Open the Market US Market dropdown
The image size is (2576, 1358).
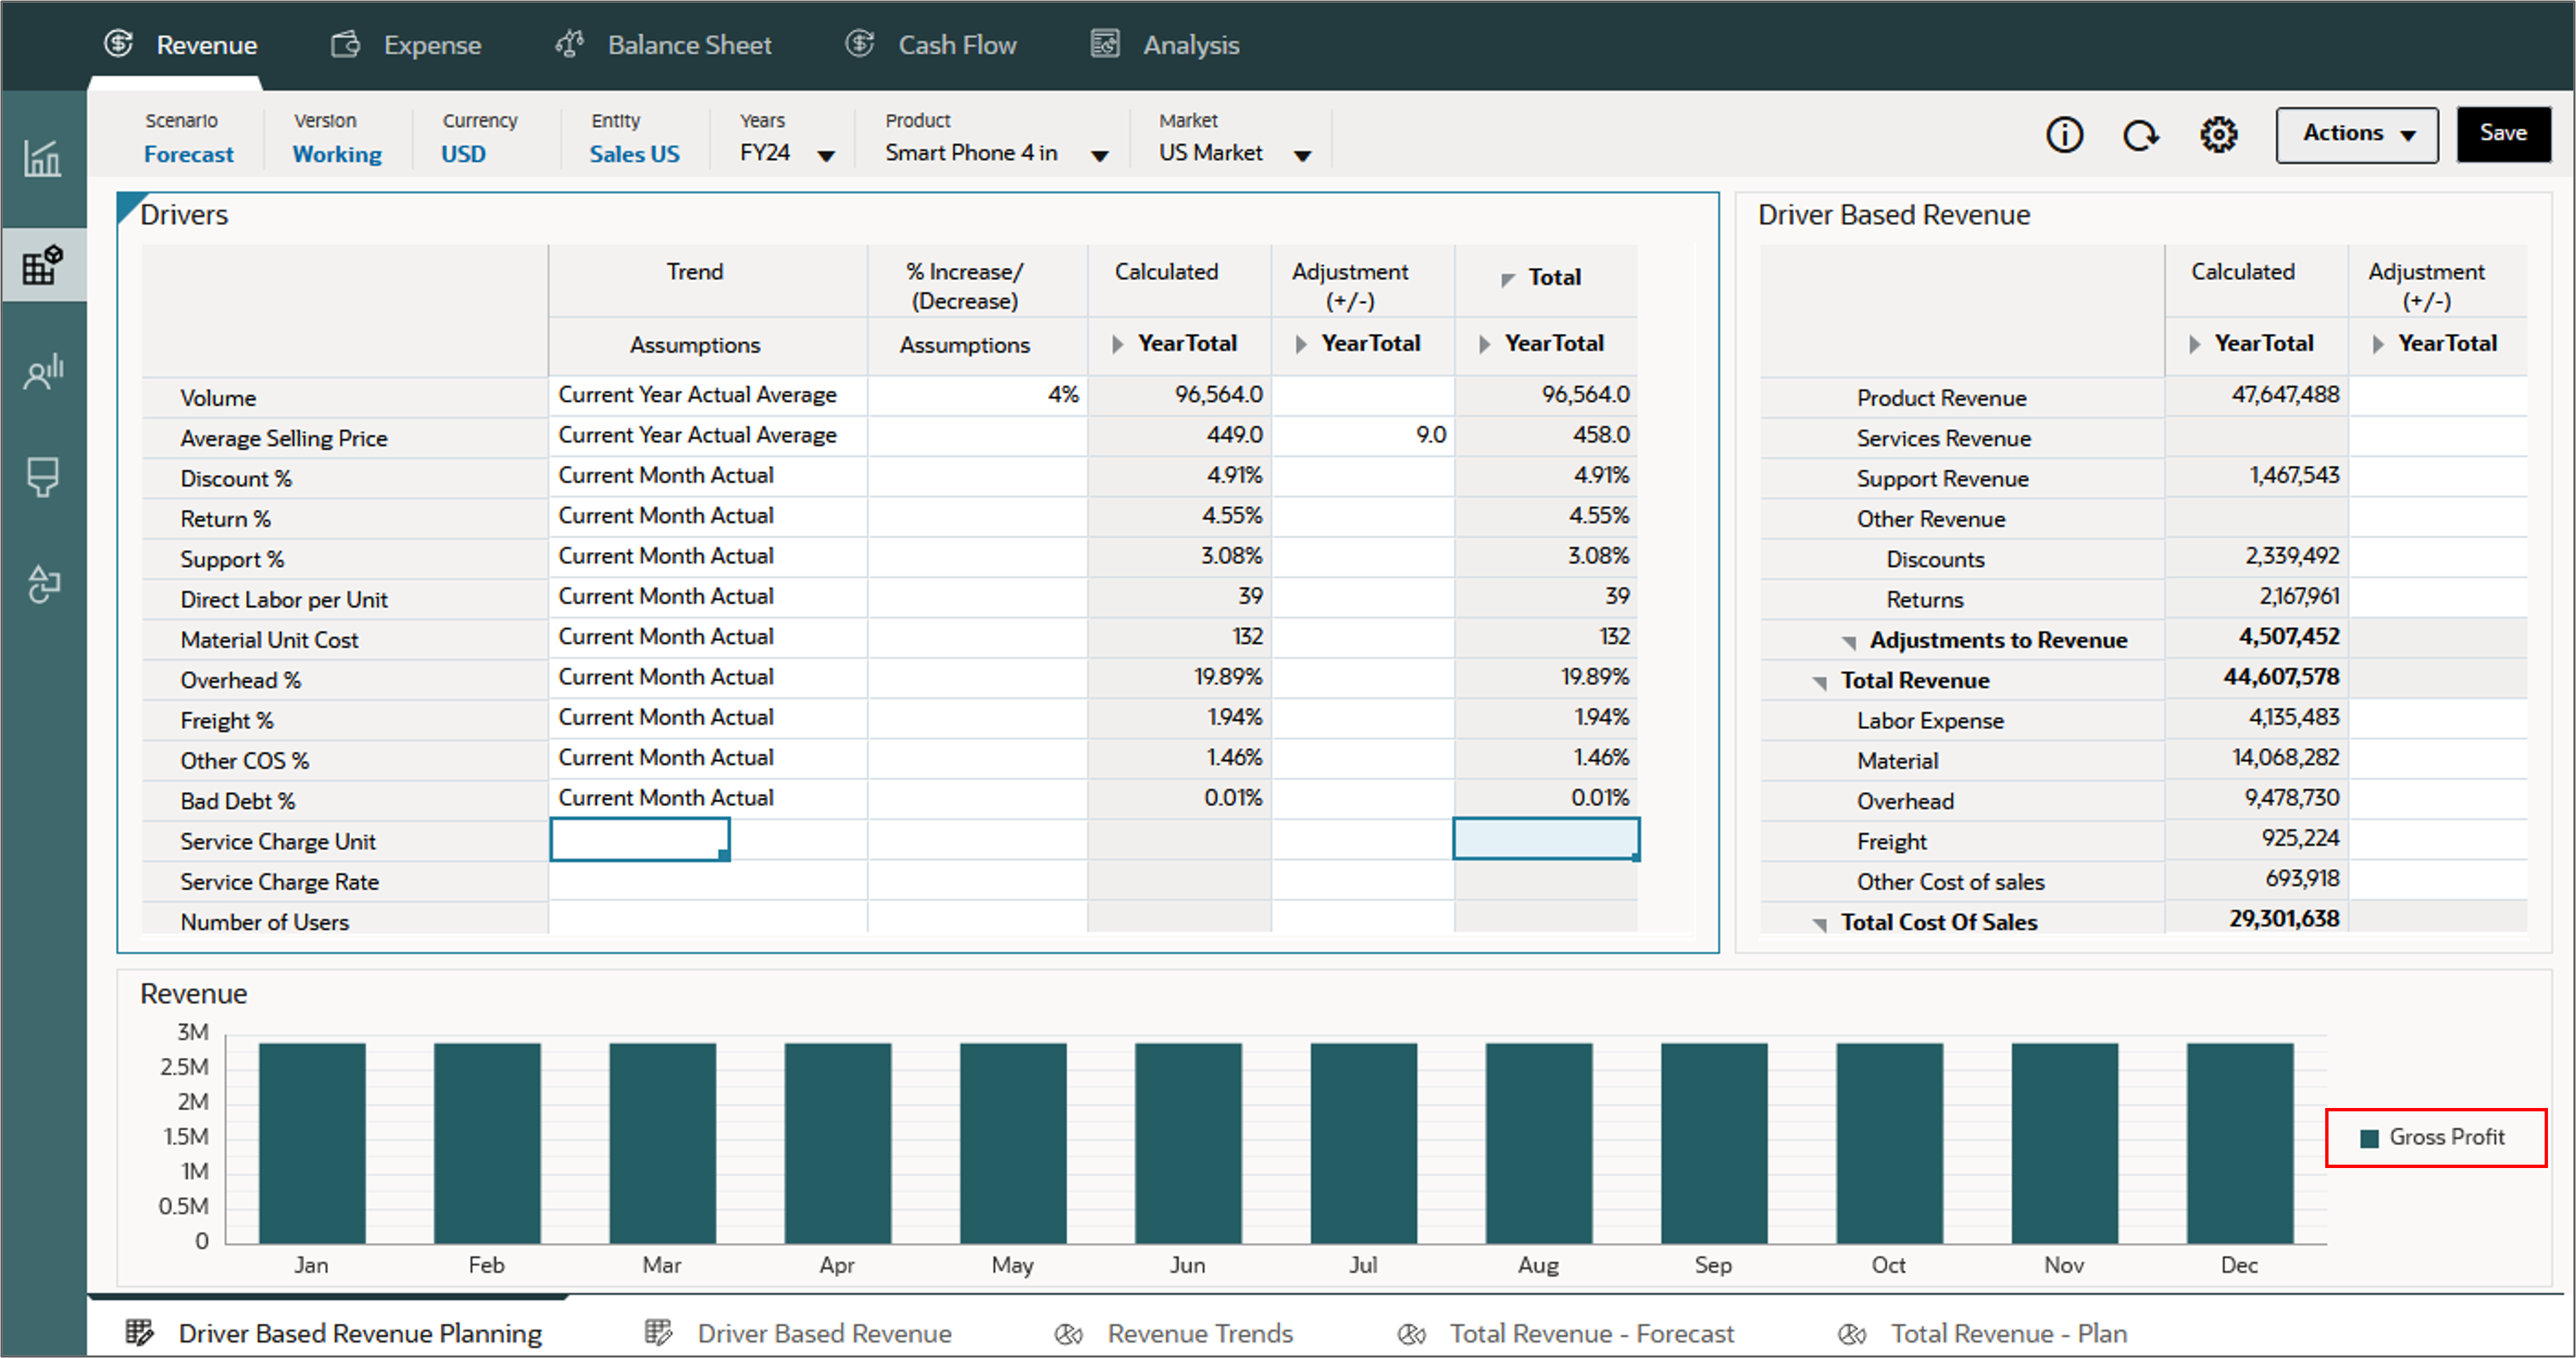(1302, 156)
